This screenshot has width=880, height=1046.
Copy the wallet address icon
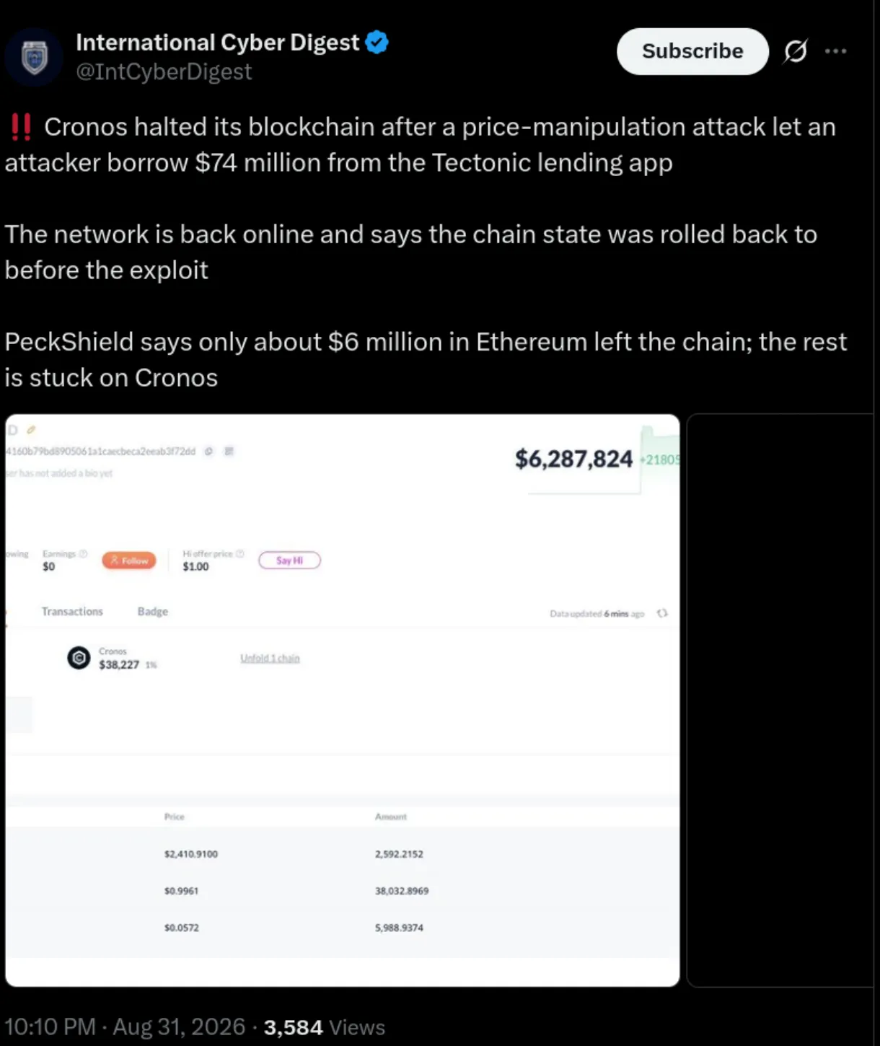tap(208, 452)
